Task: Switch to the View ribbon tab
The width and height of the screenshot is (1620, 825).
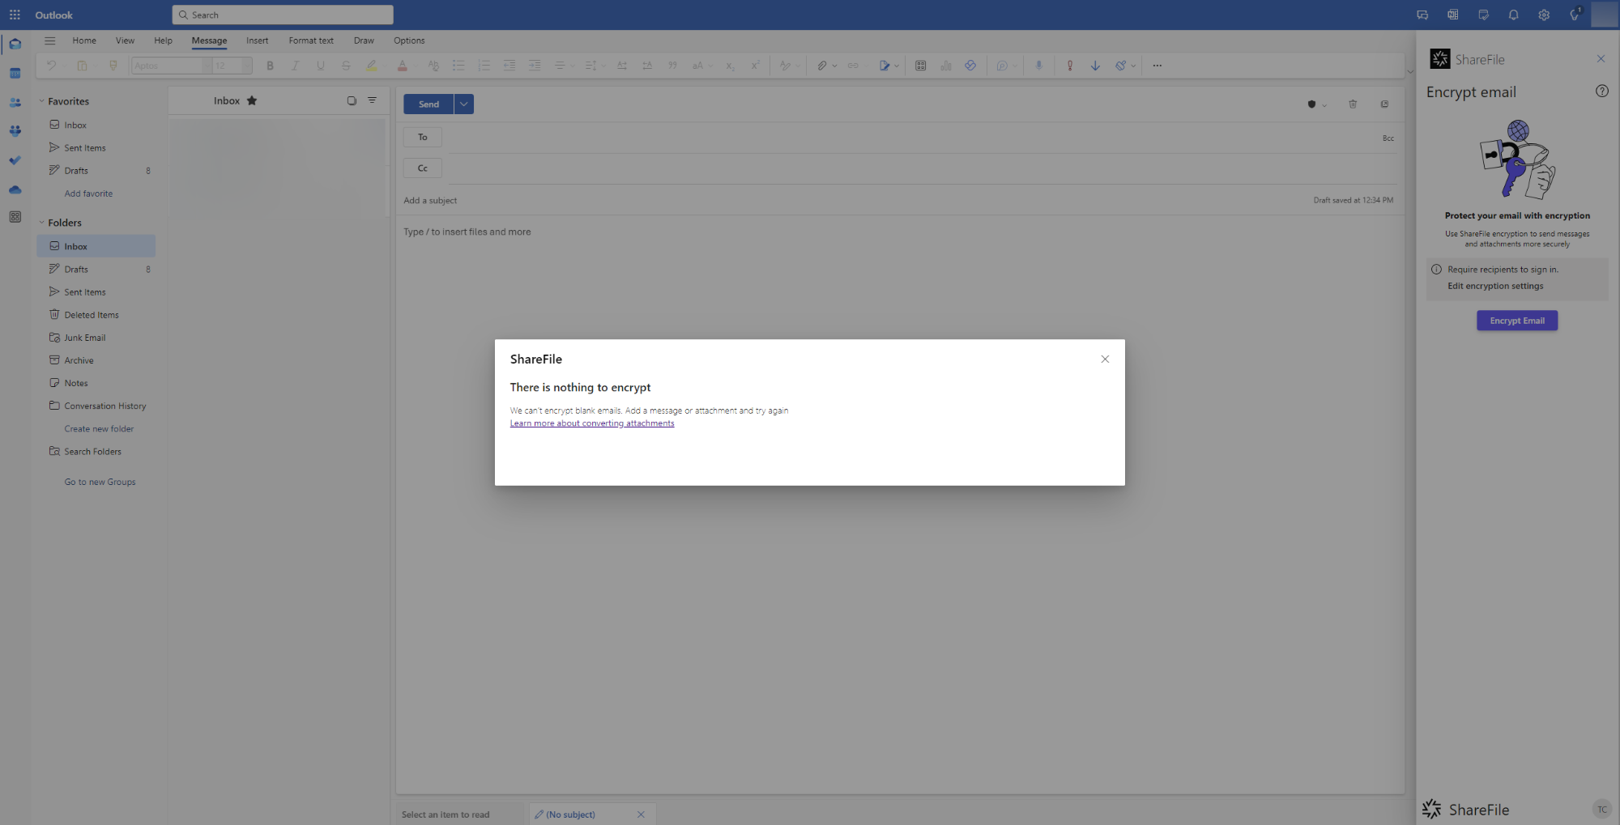Action: pyautogui.click(x=125, y=40)
